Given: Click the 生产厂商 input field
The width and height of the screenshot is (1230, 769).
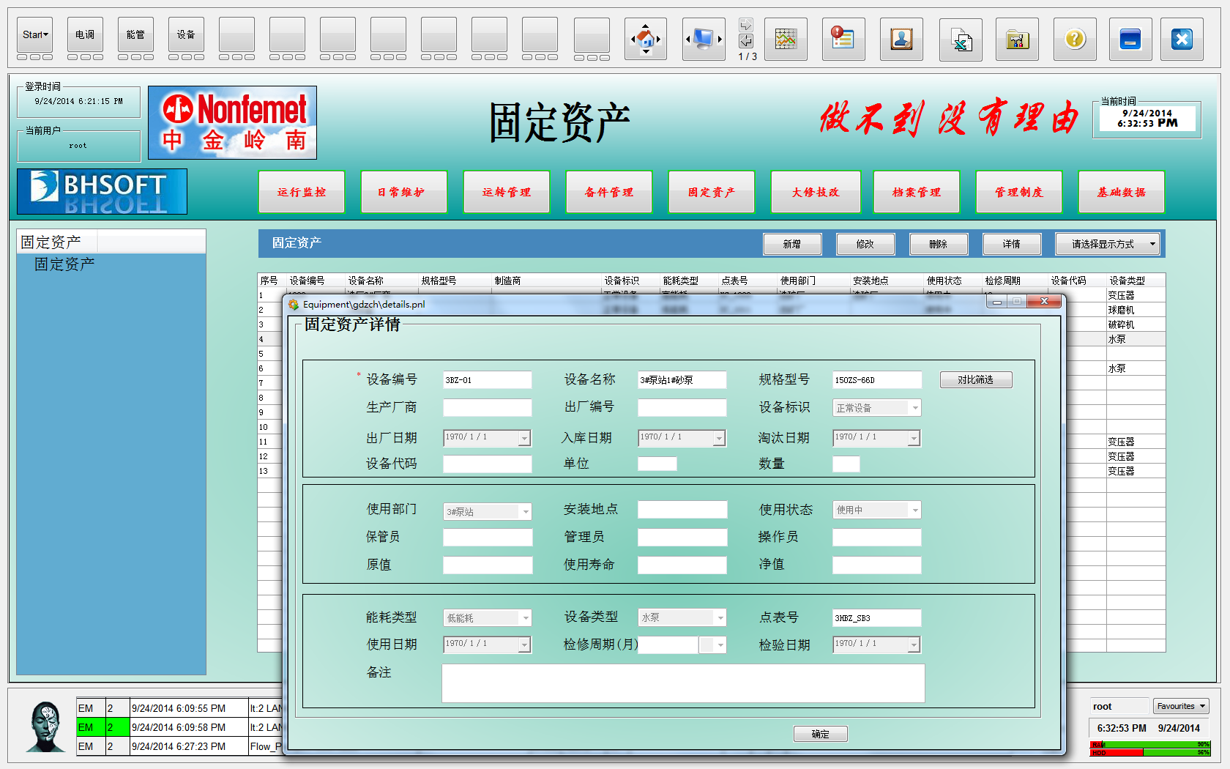Looking at the screenshot, I should click(x=488, y=408).
